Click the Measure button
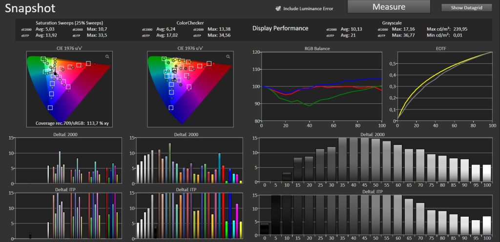Image resolution: width=500 pixels, height=242 pixels. click(x=389, y=7)
